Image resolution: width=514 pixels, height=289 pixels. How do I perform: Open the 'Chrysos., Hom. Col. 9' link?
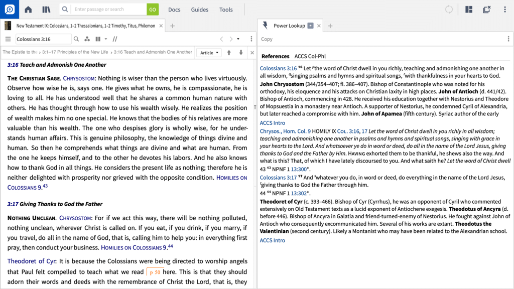285,131
